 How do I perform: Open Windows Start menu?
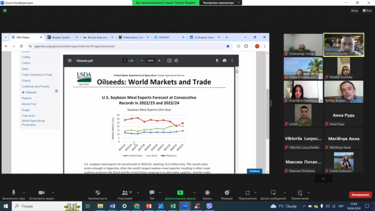click(x=6, y=206)
